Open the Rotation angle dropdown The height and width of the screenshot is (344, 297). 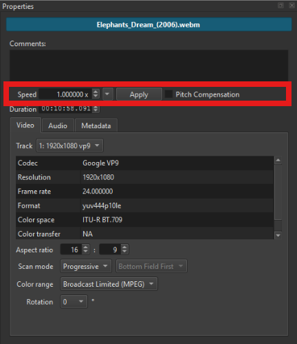click(74, 302)
